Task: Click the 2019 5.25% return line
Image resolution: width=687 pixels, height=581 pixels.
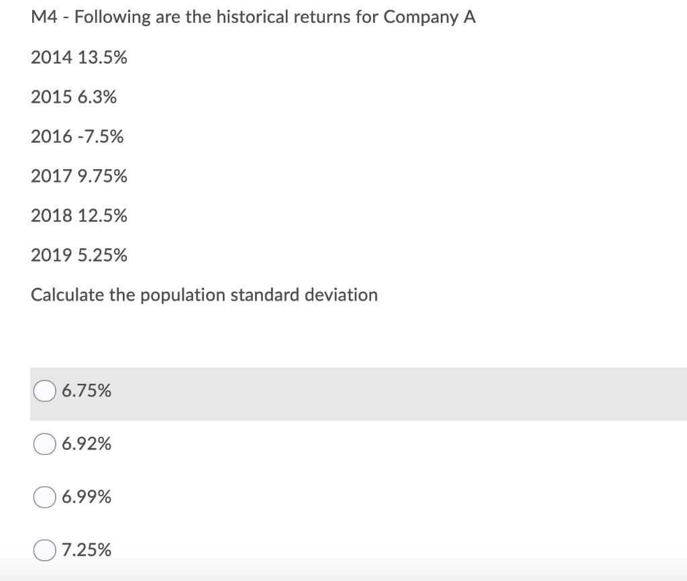Action: point(79,256)
